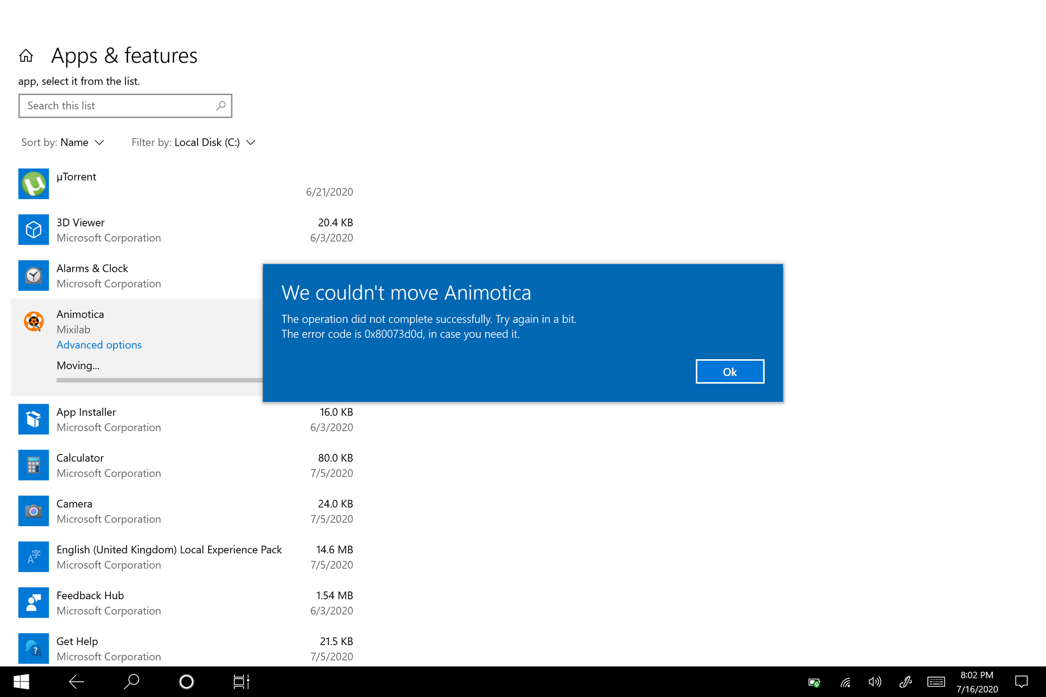Click the Feedback Hub icon

pos(33,603)
